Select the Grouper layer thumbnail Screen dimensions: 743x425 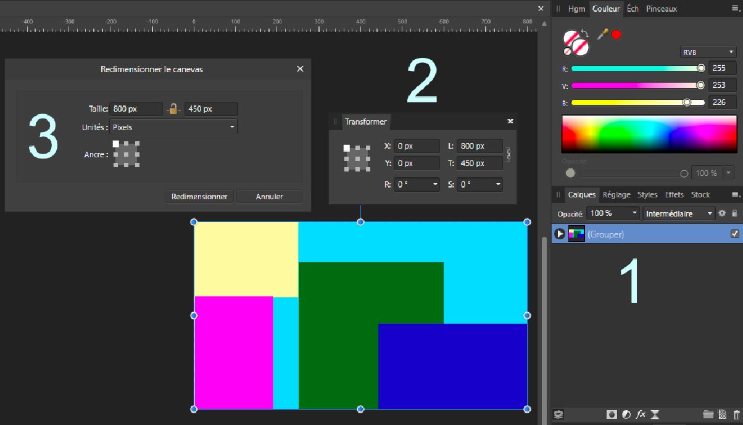(x=576, y=234)
